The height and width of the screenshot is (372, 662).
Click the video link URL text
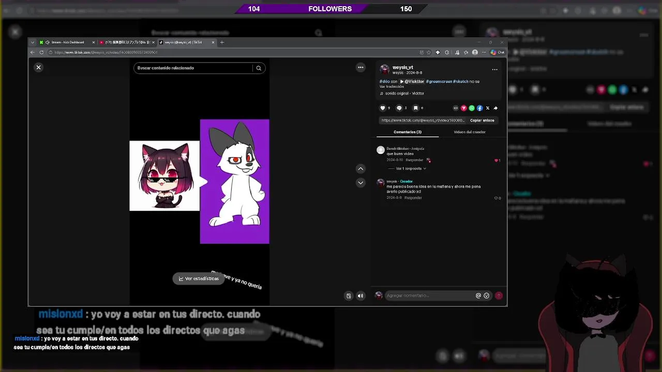click(x=423, y=120)
